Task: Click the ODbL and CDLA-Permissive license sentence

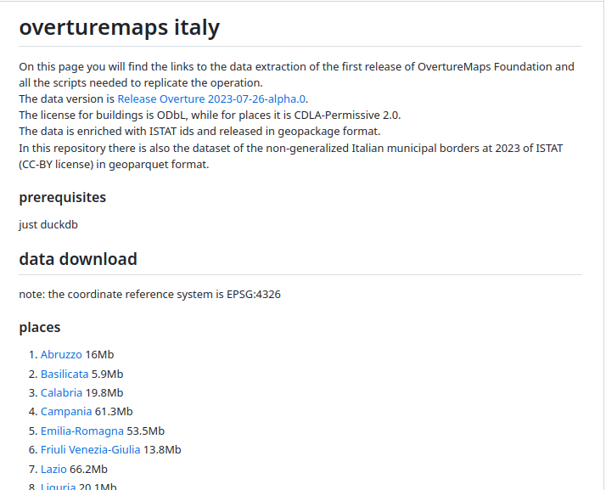Action: 210,115
